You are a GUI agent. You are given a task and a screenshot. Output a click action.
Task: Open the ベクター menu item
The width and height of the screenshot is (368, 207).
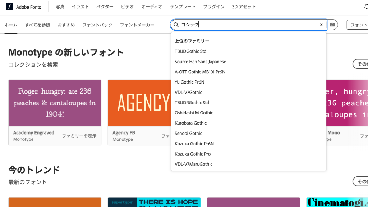coord(105,7)
